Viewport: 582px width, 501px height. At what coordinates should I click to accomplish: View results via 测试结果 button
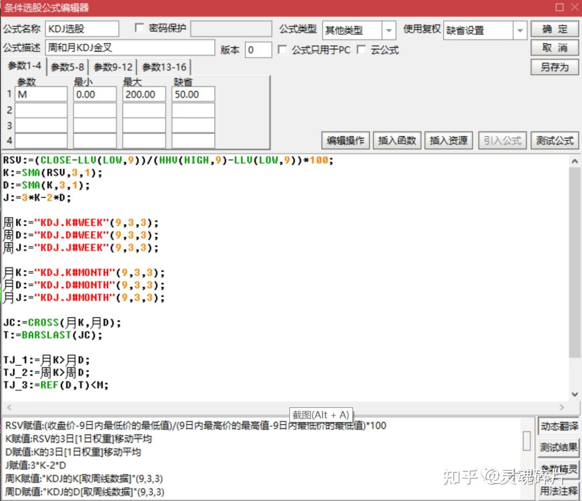tap(558, 447)
